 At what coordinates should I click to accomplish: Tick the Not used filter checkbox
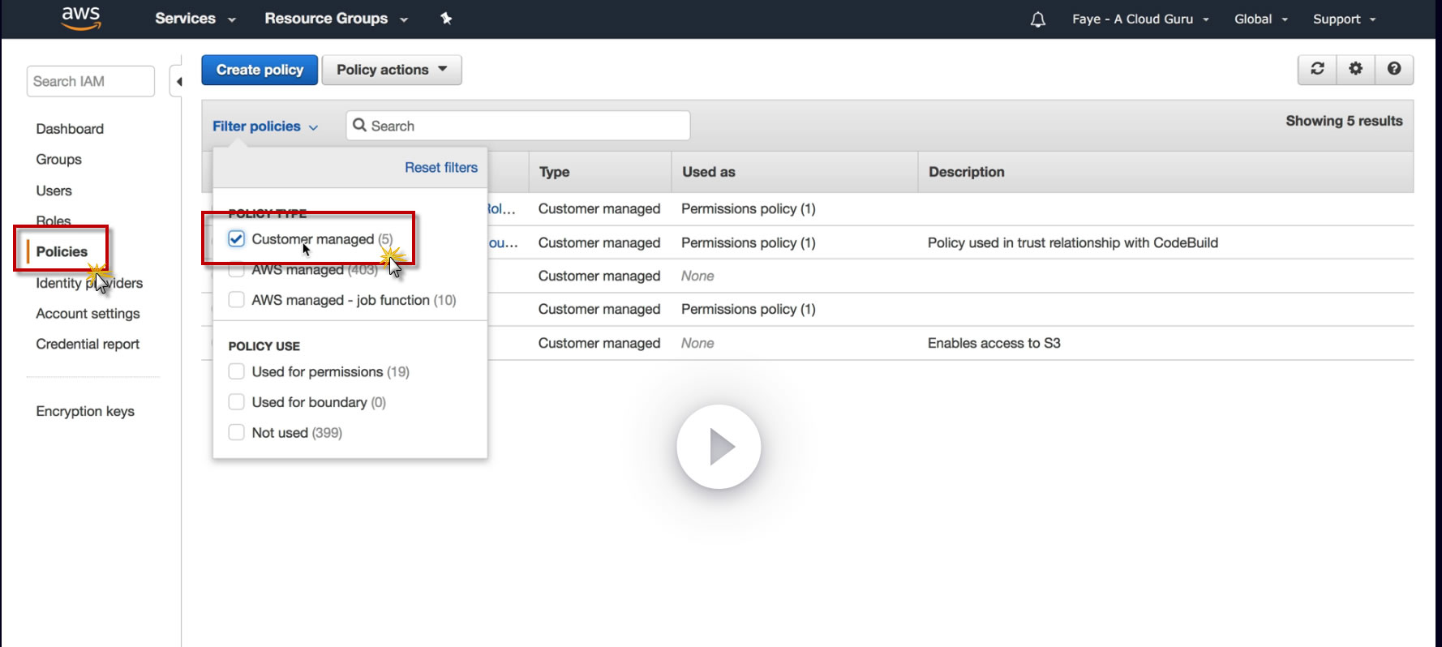pos(237,432)
